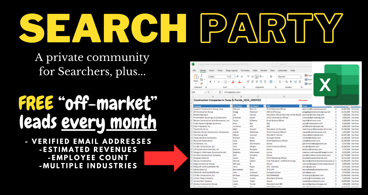Switch to the Review tab
The width and height of the screenshot is (368, 195).
coord(264,70)
